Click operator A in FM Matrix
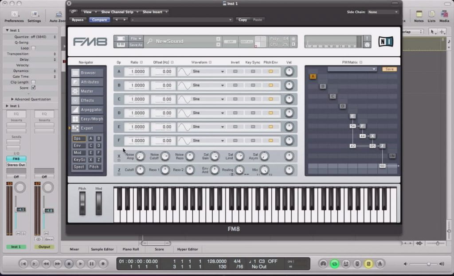454x276 pixels. click(313, 76)
